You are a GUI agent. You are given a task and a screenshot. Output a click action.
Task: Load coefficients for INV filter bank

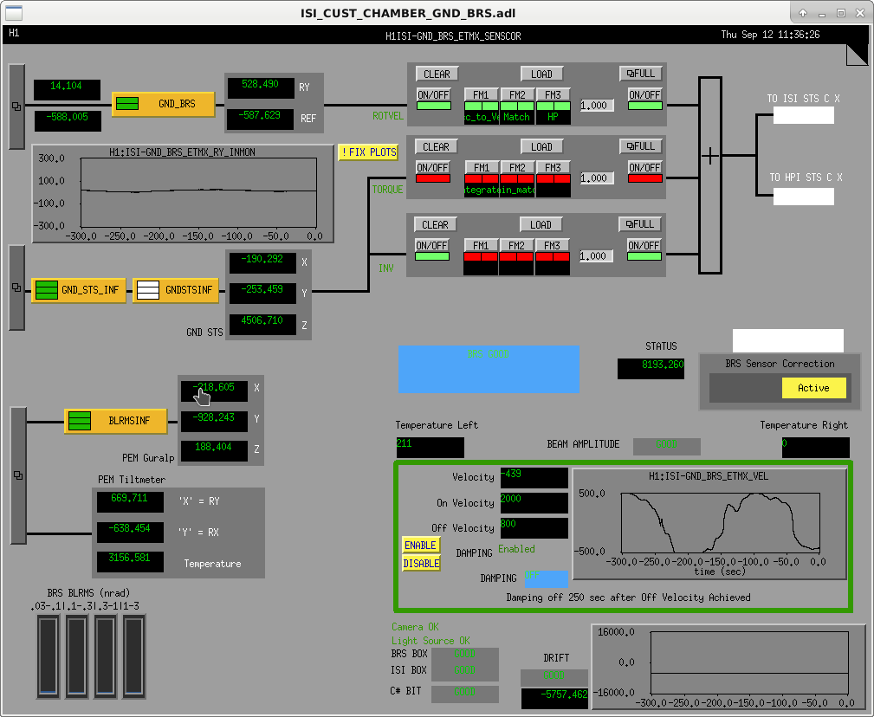541,225
